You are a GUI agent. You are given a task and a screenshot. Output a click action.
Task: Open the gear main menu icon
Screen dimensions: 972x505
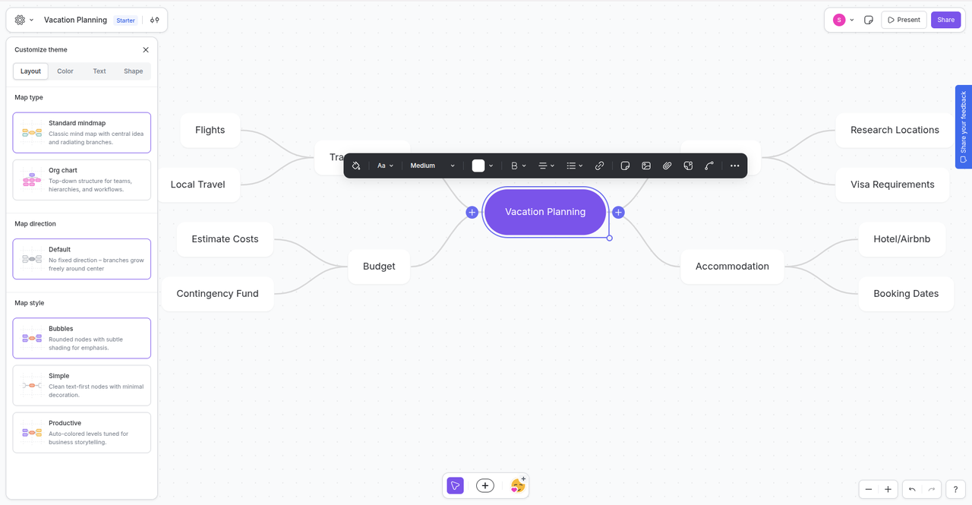20,20
